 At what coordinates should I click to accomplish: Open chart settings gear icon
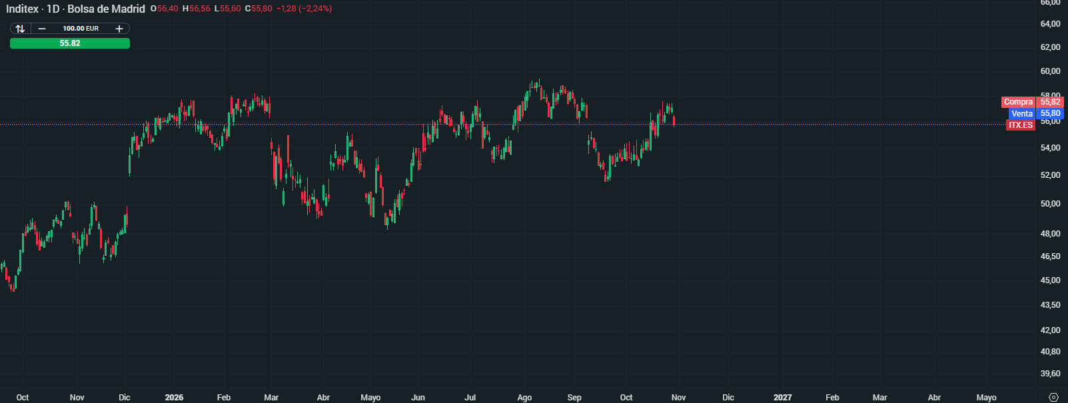(x=1053, y=397)
